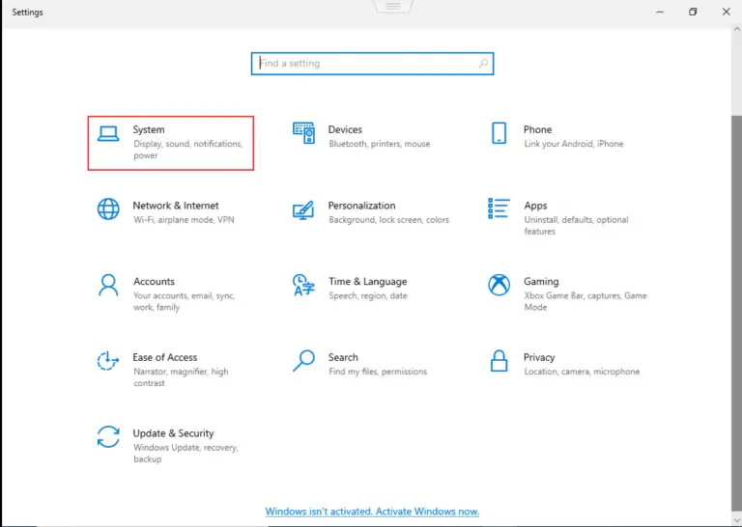This screenshot has width=742, height=527.
Task: Click 'Link your Android, iPhone' description
Action: (574, 144)
